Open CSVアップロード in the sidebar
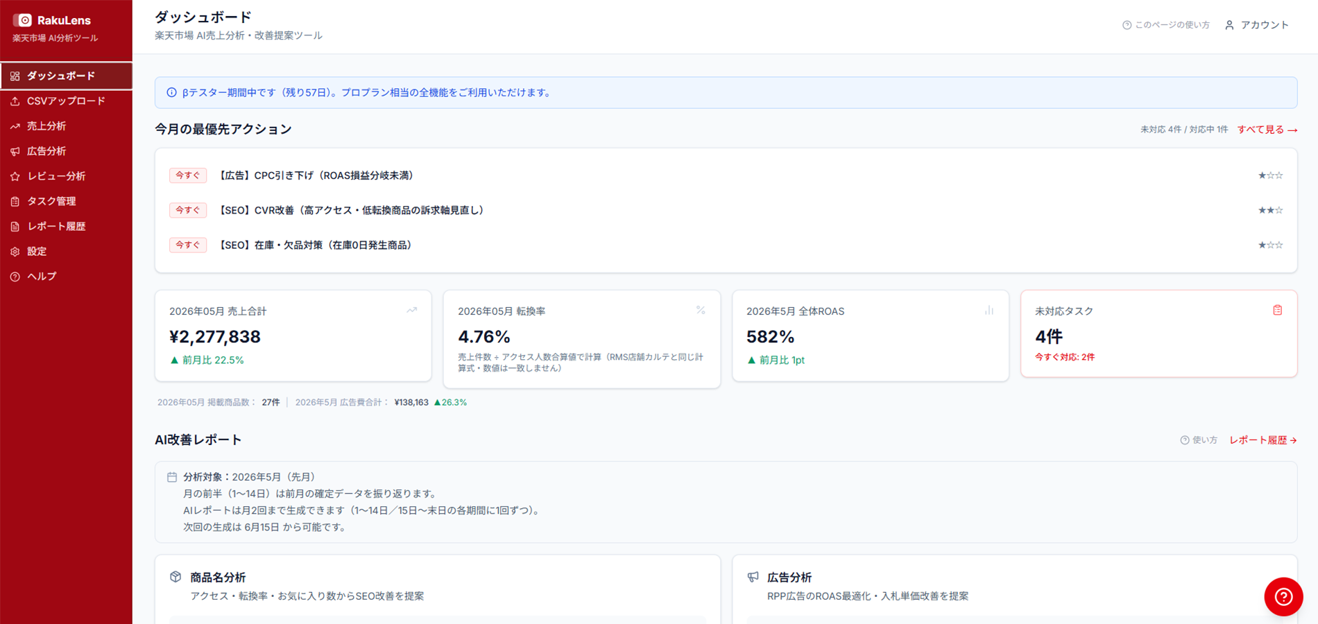This screenshot has width=1318, height=624. coord(67,101)
